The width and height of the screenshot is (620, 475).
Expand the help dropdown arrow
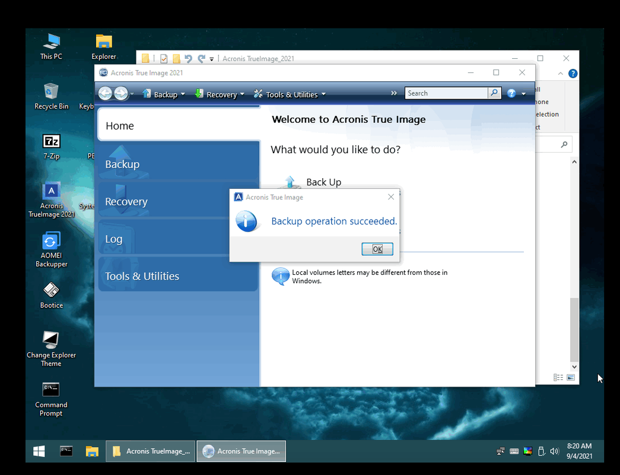(x=523, y=94)
